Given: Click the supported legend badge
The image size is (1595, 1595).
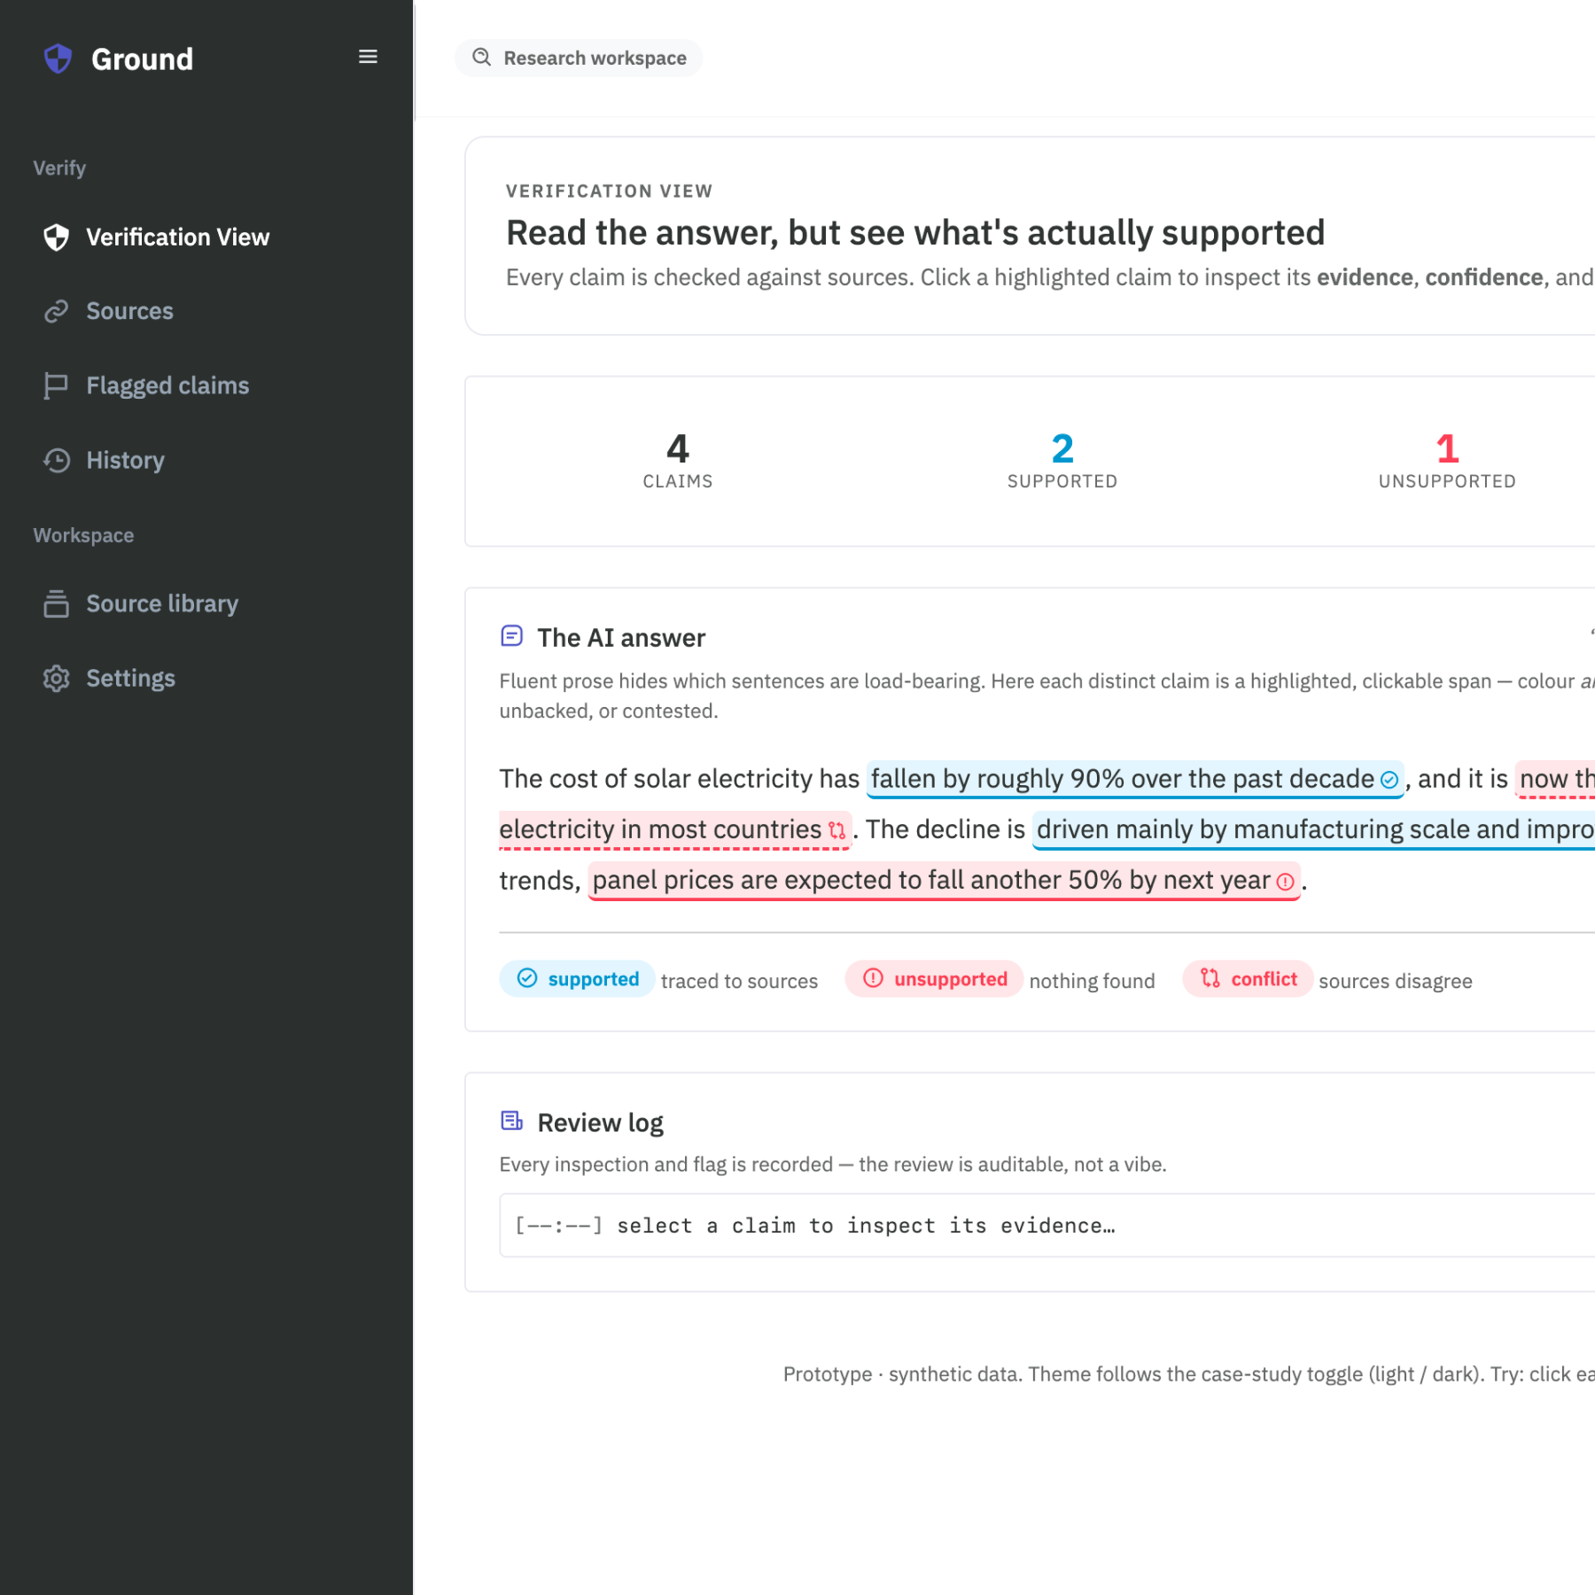Looking at the screenshot, I should click(x=577, y=979).
